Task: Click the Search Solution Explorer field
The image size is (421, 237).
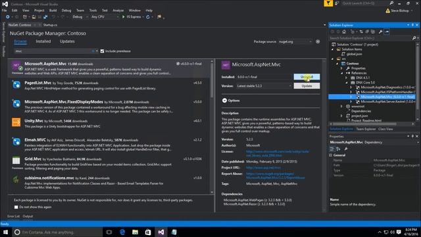Action: click(371, 38)
